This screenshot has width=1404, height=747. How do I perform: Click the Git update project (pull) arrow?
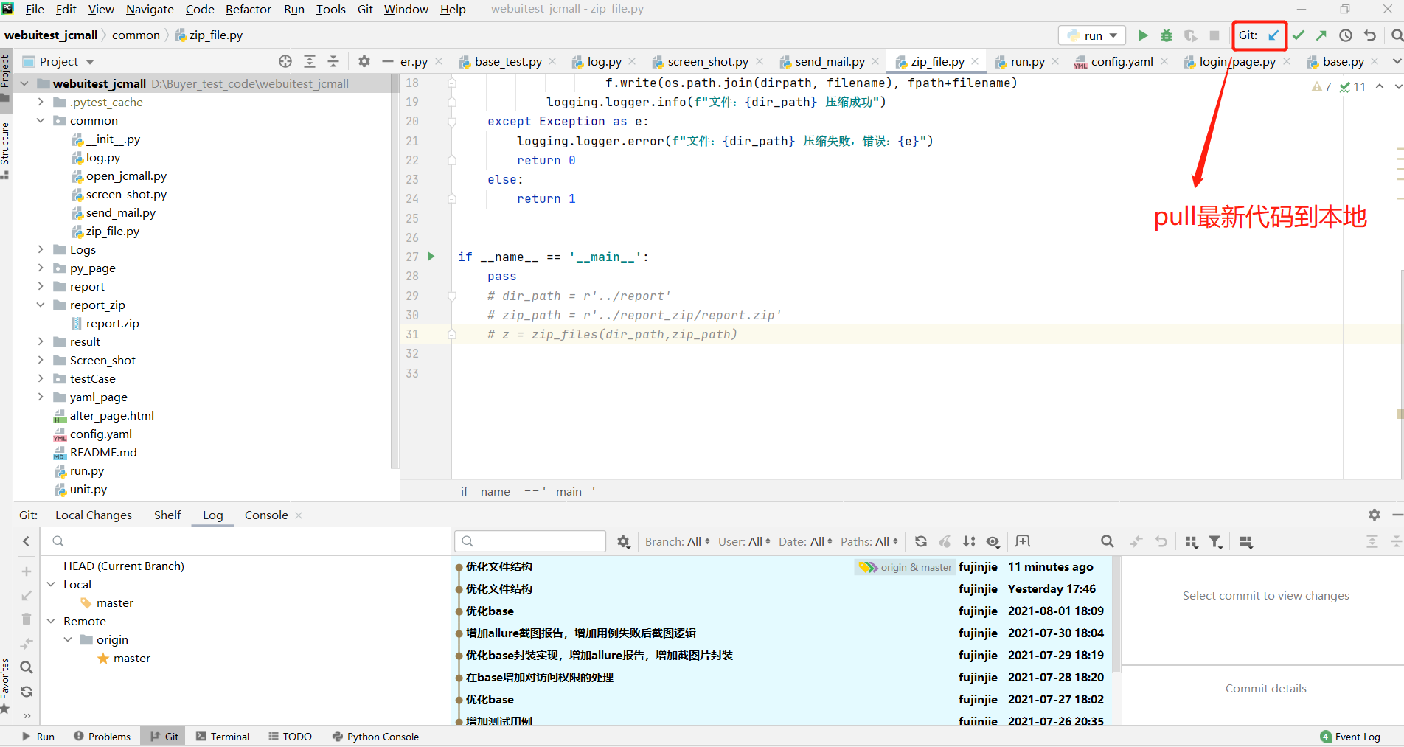pyautogui.click(x=1273, y=35)
